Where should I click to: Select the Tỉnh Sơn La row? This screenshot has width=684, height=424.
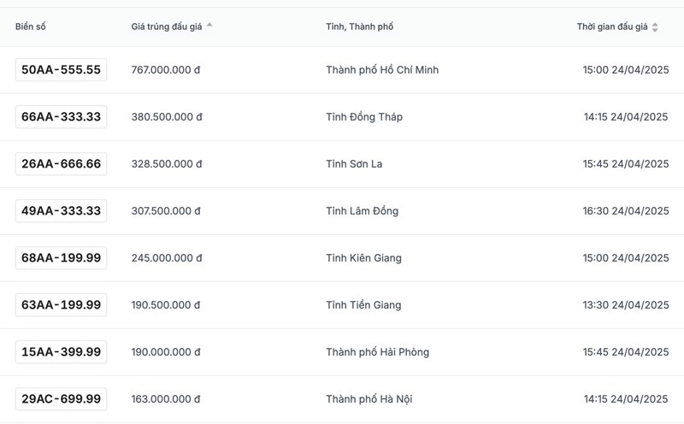(354, 164)
